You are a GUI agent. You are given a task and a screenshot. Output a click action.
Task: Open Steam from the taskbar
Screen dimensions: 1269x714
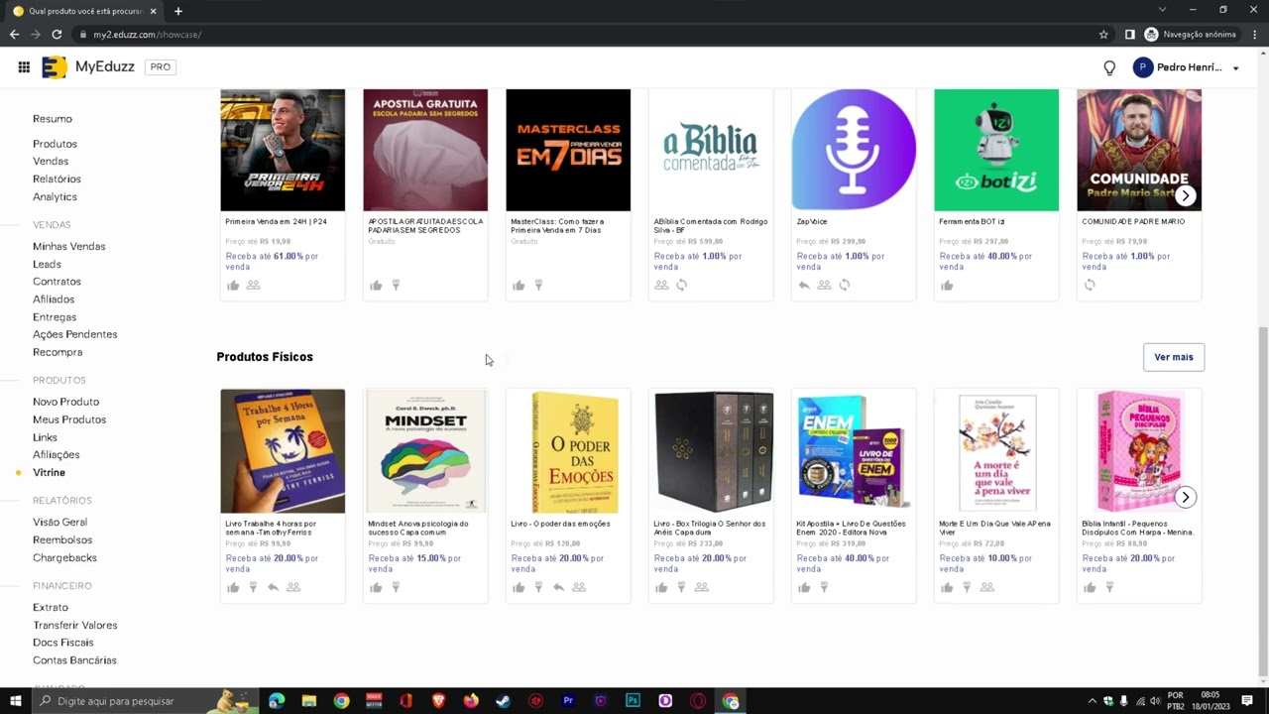click(x=503, y=701)
